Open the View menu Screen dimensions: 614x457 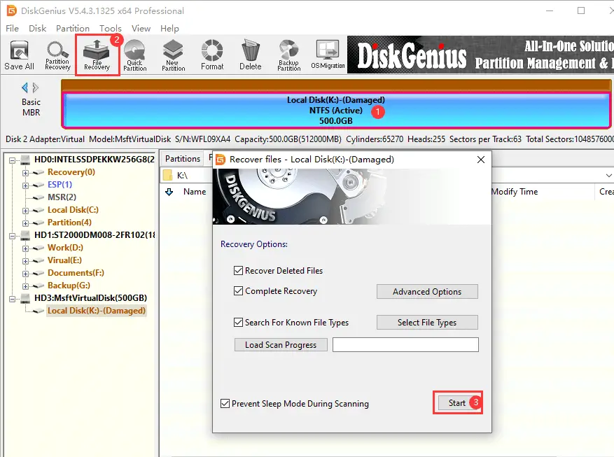141,29
